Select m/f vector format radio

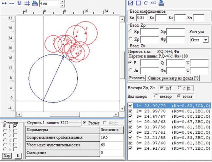(162, 88)
